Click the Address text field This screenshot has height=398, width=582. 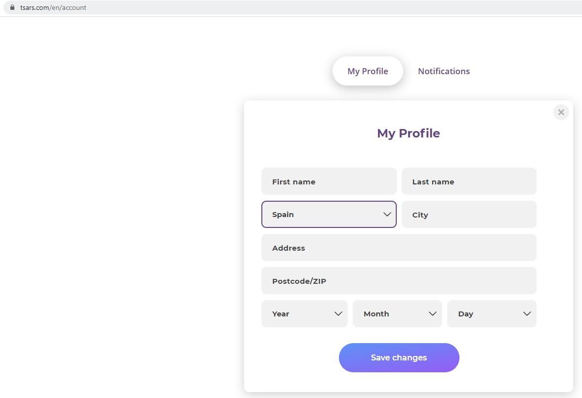coord(398,248)
